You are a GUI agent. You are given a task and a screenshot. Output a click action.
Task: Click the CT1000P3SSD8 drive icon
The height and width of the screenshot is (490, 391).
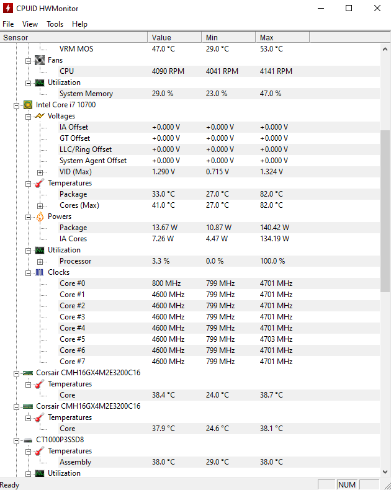pyautogui.click(x=28, y=440)
